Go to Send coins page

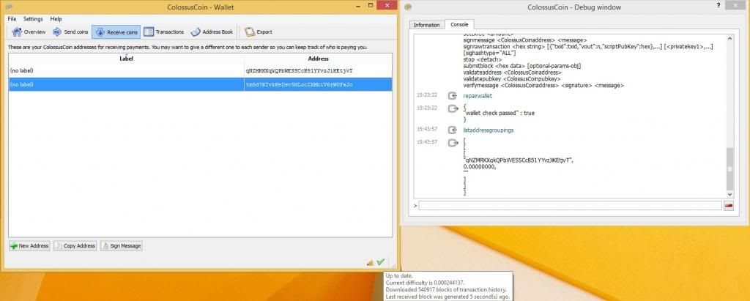click(x=70, y=32)
